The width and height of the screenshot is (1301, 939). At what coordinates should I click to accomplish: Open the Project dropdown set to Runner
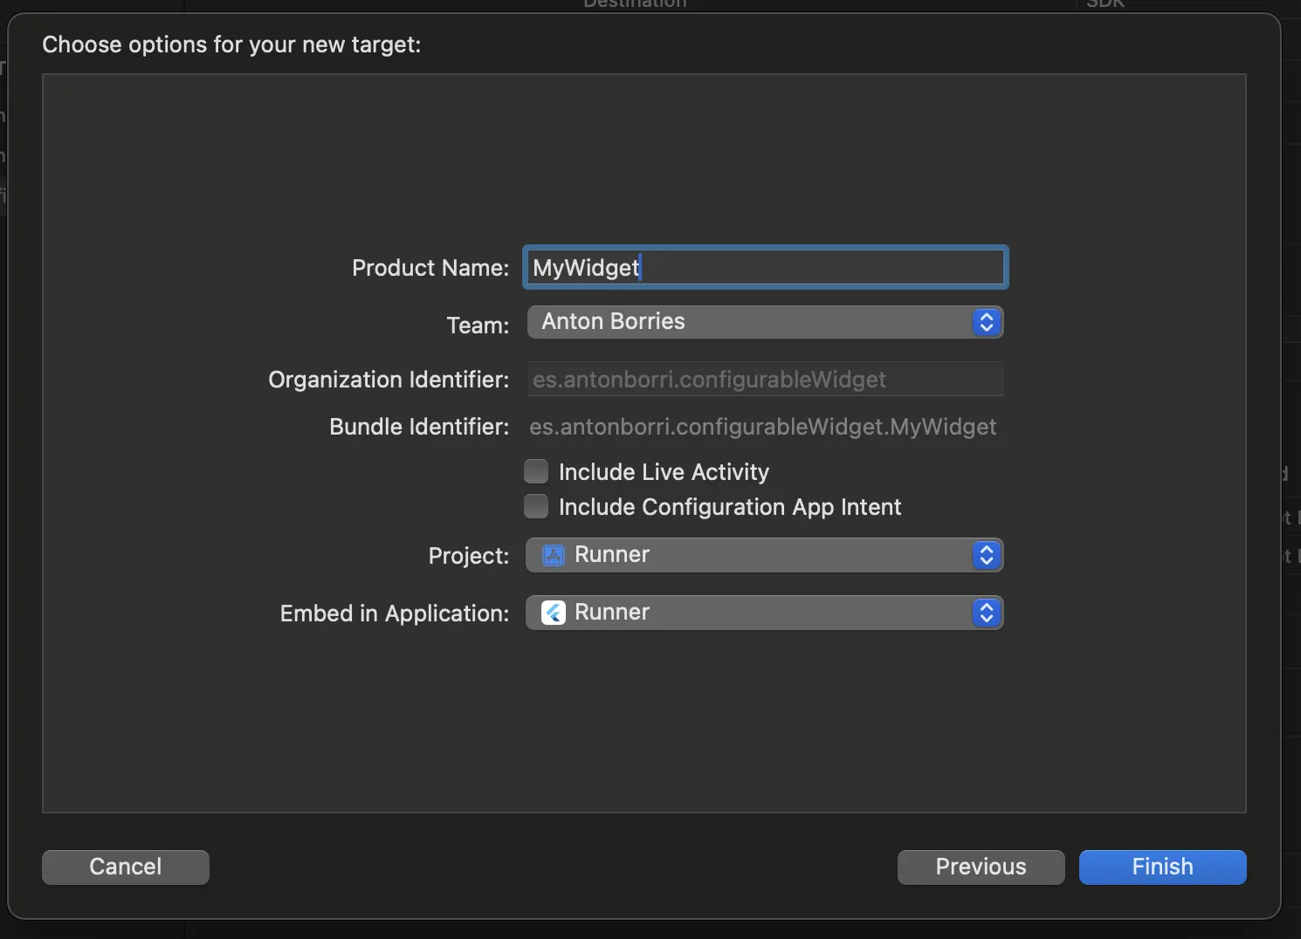point(765,555)
